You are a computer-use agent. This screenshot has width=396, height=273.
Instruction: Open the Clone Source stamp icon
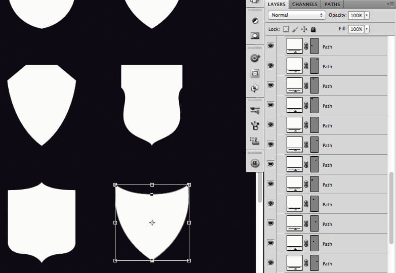255,140
